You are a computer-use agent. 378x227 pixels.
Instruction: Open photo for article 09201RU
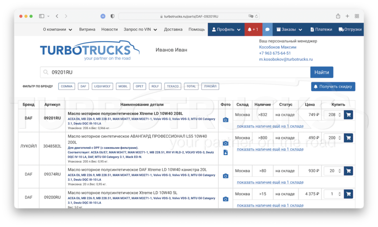click(225, 120)
